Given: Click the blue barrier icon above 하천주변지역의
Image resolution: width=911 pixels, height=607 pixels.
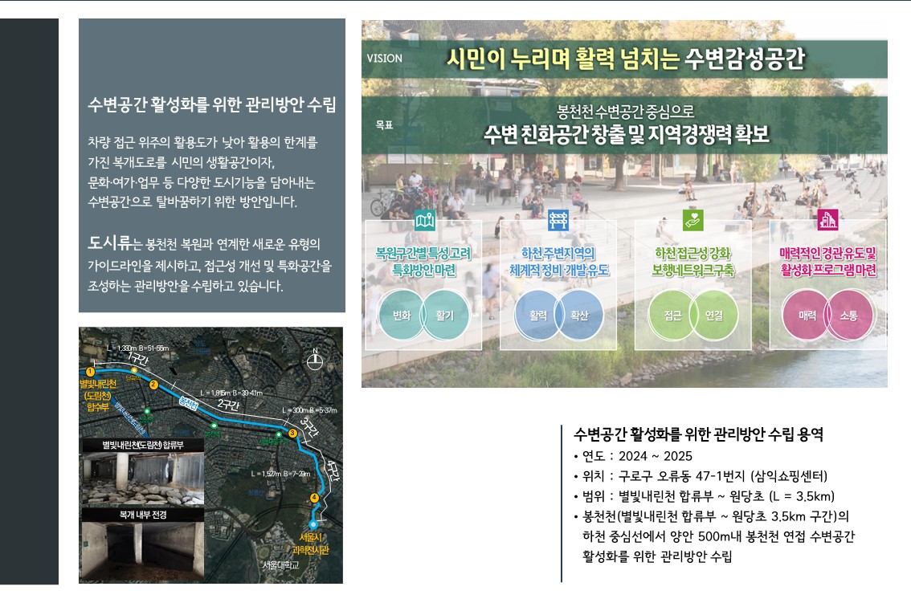Looking at the screenshot, I should click(x=558, y=222).
